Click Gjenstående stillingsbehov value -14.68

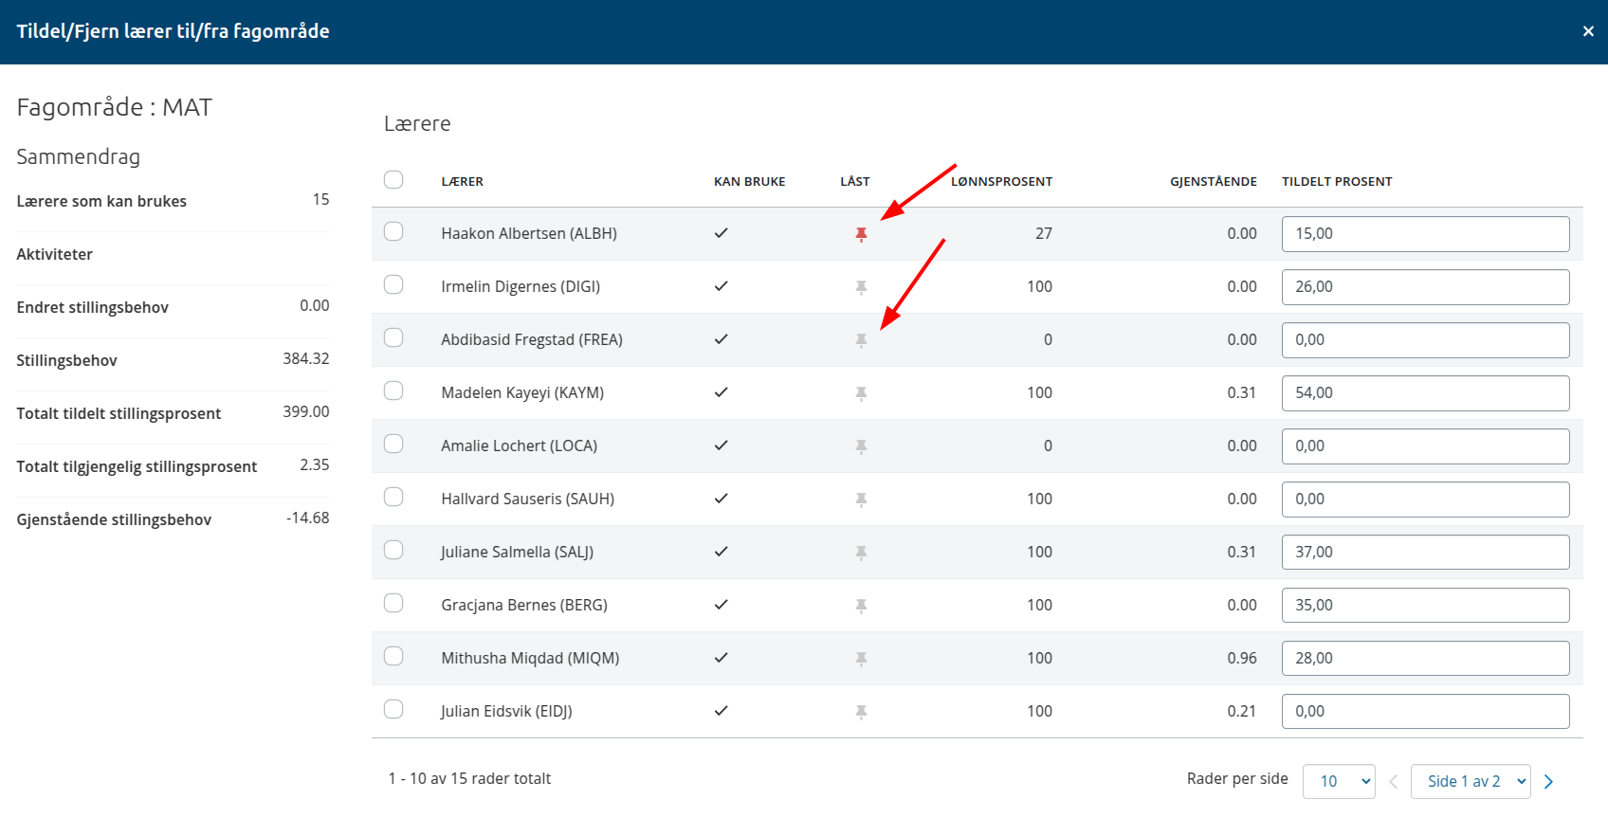point(308,518)
